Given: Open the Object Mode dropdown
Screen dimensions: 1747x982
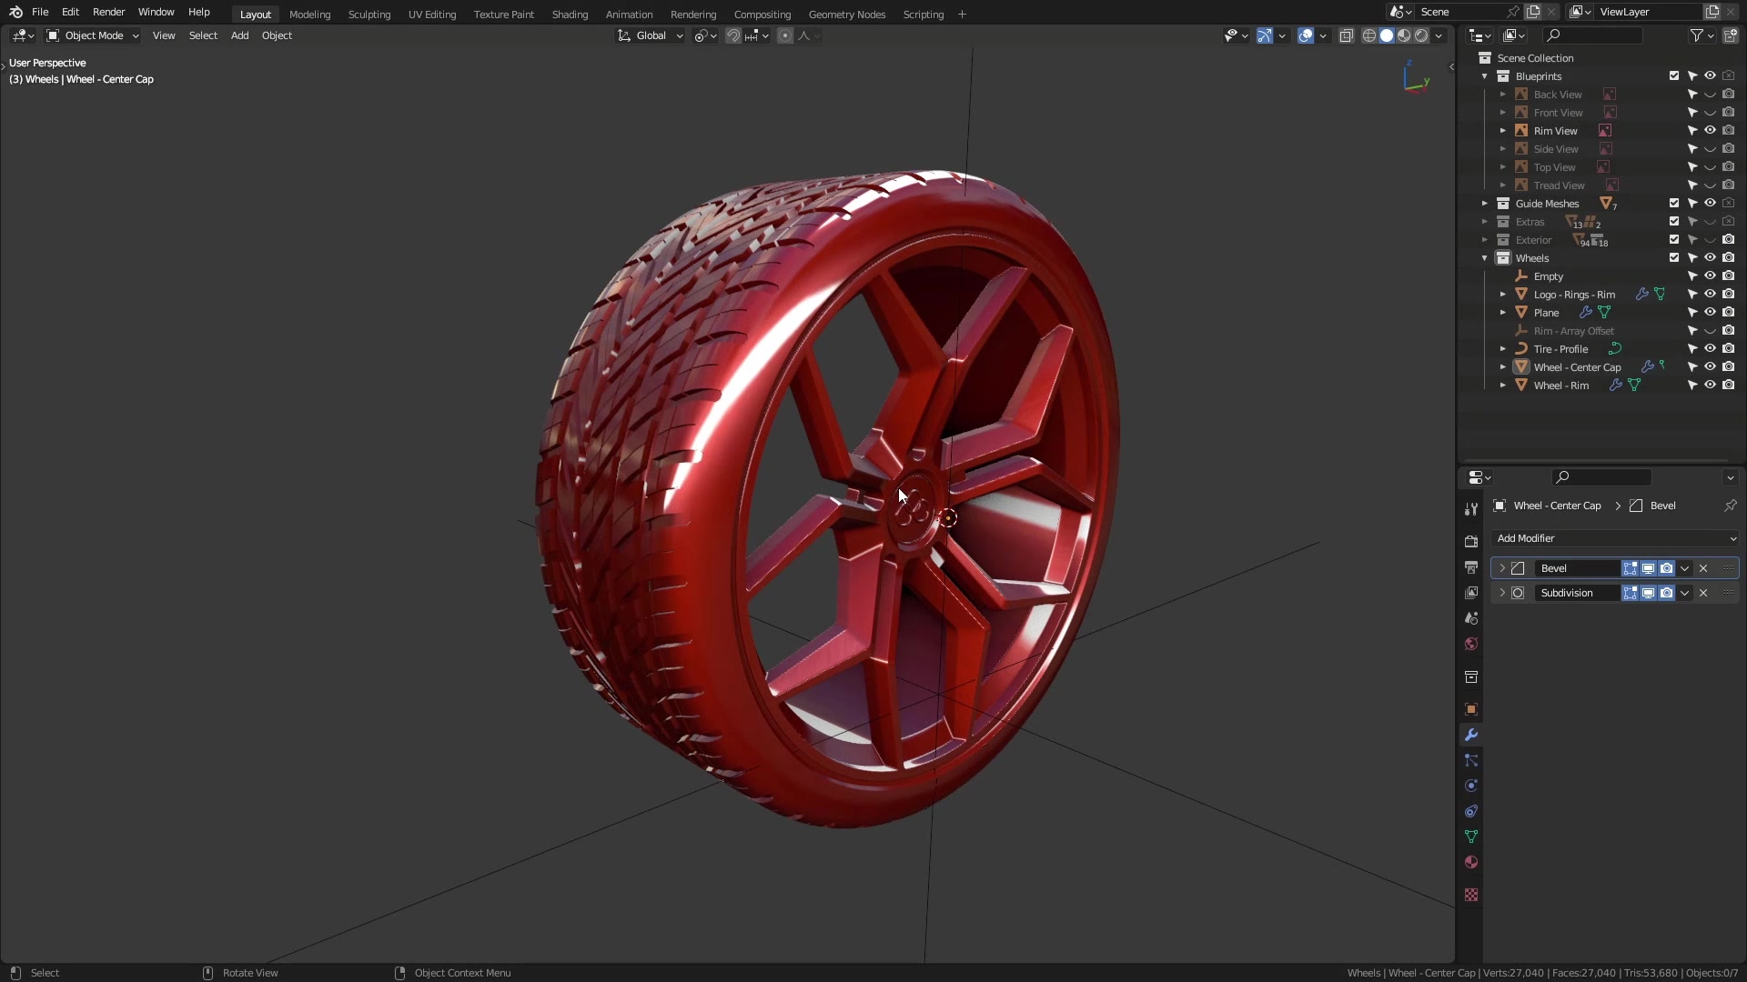Looking at the screenshot, I should pyautogui.click(x=93, y=35).
